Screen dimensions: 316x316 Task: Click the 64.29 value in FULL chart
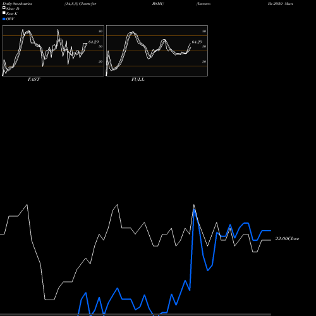tap(197, 42)
